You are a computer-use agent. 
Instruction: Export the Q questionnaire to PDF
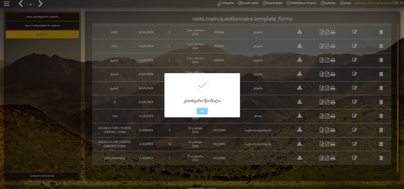click(327, 102)
